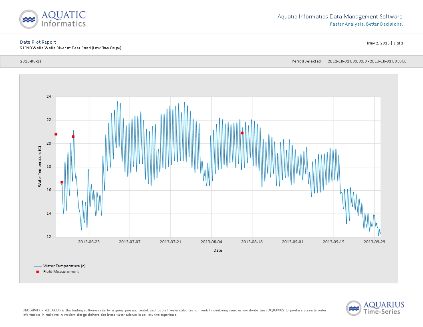Click x-axis label '2013-08-04'
This screenshot has width=423, height=327.
click(211, 242)
